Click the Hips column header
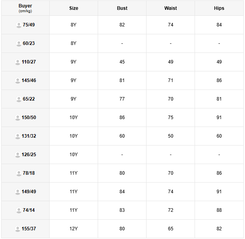Viewport: 245px width, 239px height. 219,8
